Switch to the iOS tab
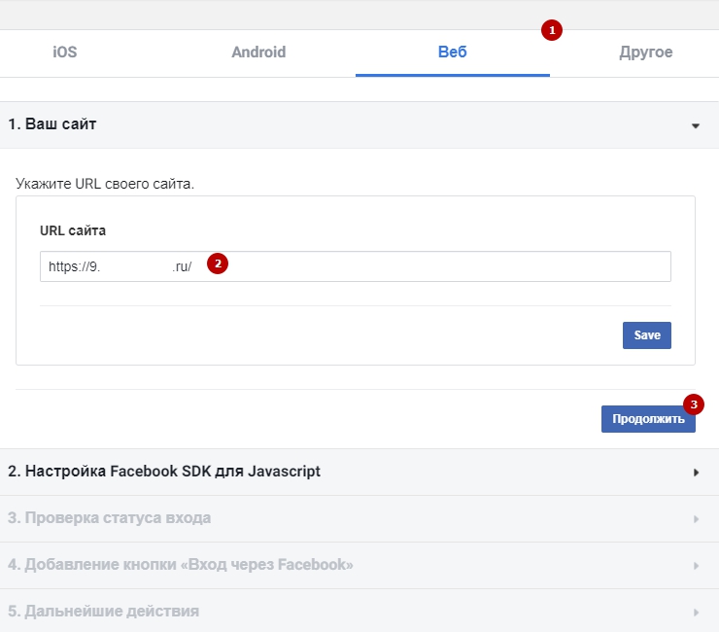The height and width of the screenshot is (632, 719). tap(64, 53)
